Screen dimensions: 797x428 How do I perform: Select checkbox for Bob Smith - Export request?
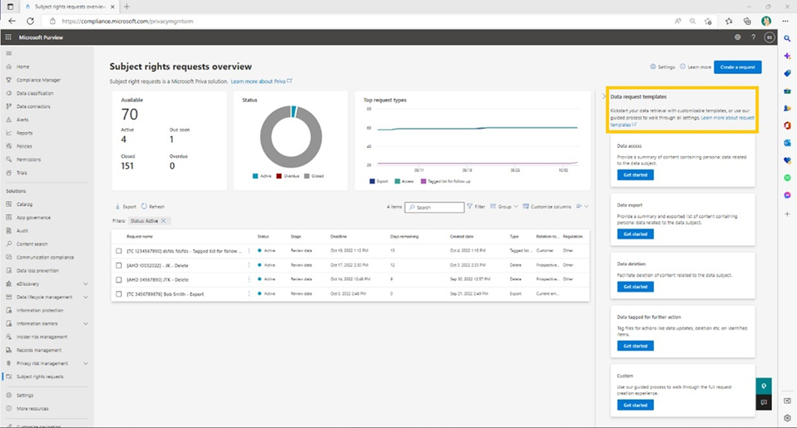coord(119,294)
